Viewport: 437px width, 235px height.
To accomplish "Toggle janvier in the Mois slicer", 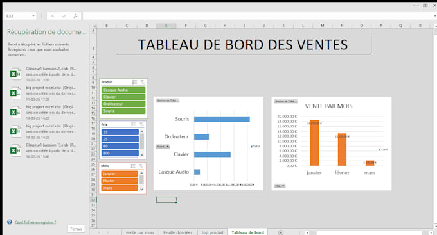I will 120,174.
